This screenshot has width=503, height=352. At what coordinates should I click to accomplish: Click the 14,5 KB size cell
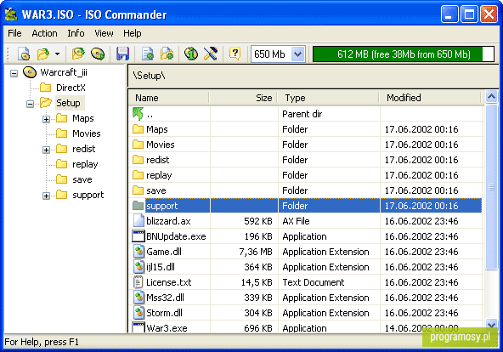pyautogui.click(x=257, y=282)
